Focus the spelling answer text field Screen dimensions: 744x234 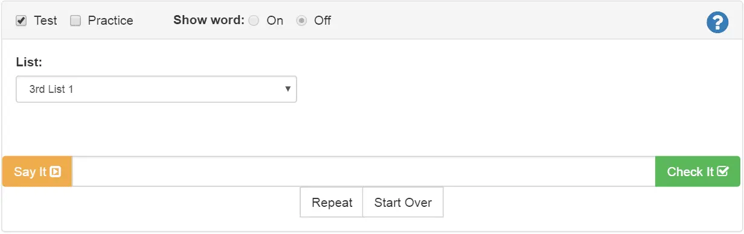(x=364, y=172)
